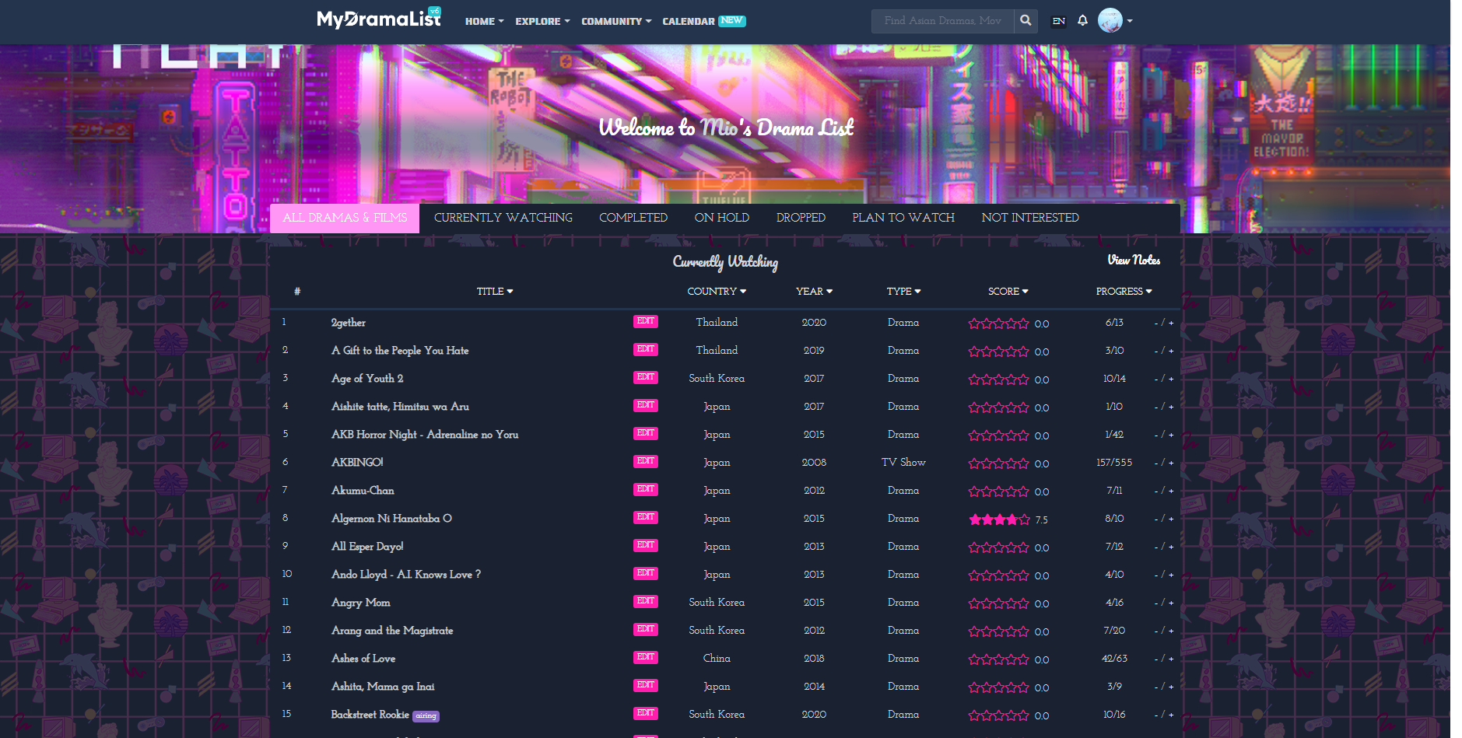Image resolution: width=1462 pixels, height=738 pixels.
Task: Sort list by TITLE column
Action: 495,291
